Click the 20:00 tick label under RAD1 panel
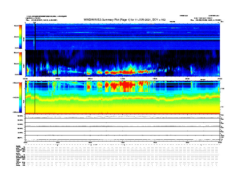Image resolution: width=237 pixels, height=183 pixels. (x=187, y=79)
